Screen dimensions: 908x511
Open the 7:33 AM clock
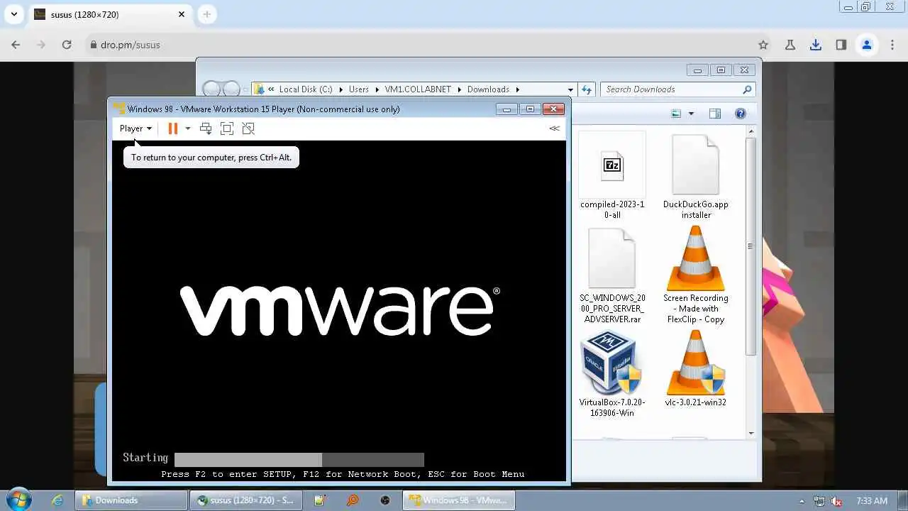[872, 501]
